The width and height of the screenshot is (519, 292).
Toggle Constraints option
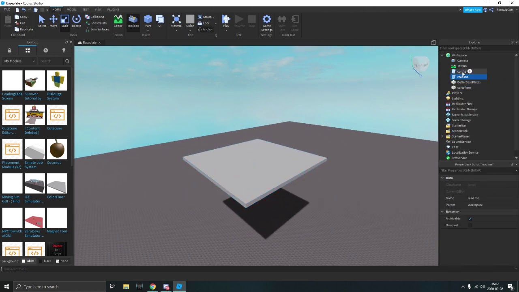point(96,23)
